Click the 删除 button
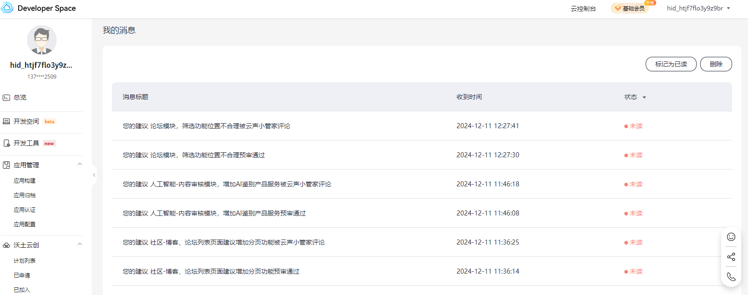This screenshot has width=748, height=295. click(x=716, y=64)
